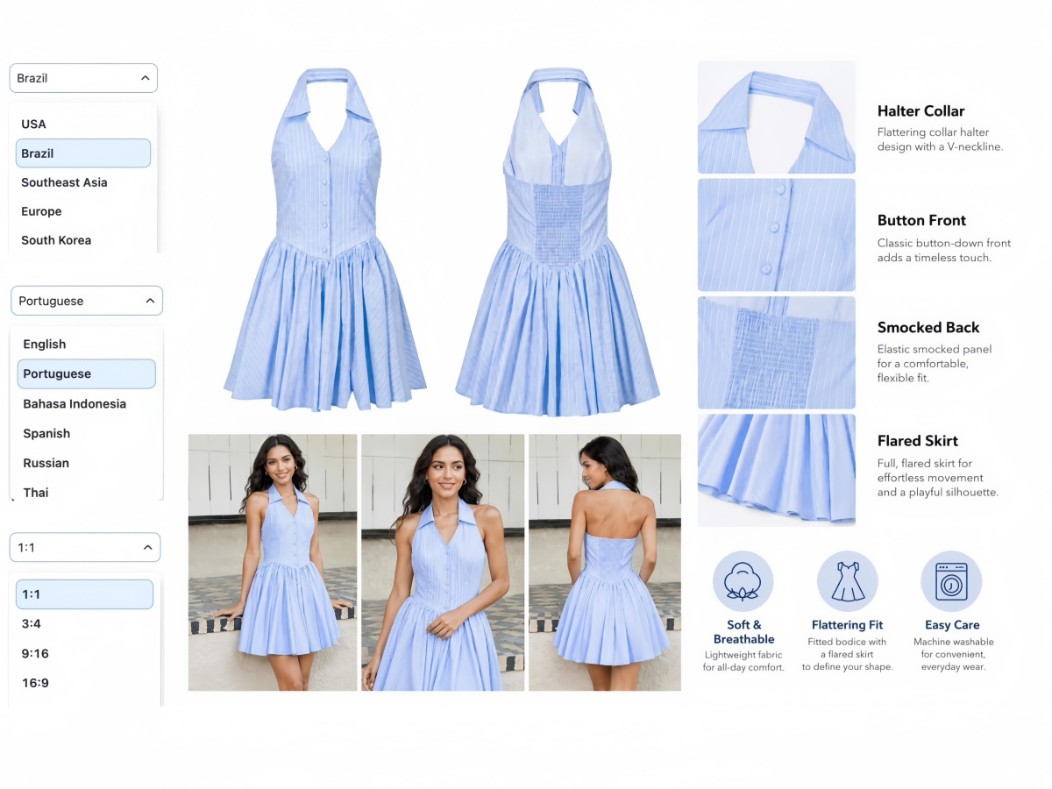1052x789 pixels.
Task: Open the Brazil region dropdown
Action: pos(83,78)
